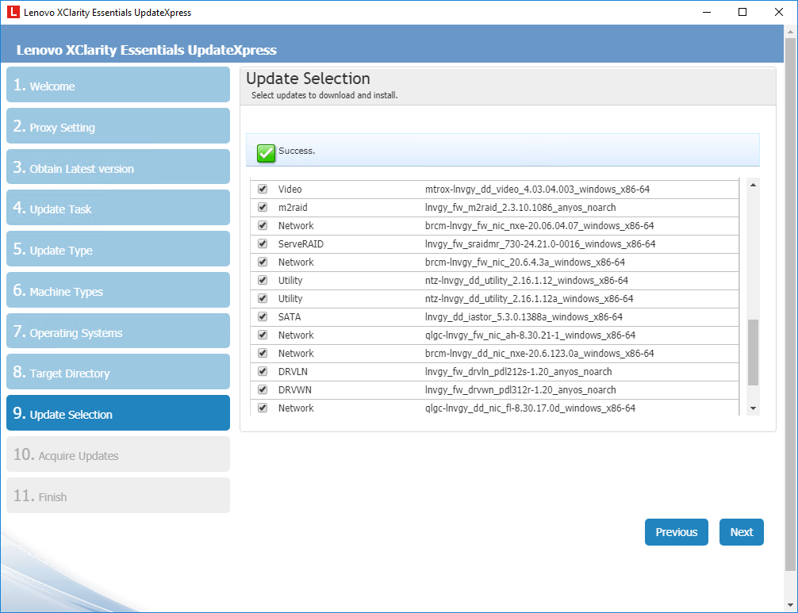Click the update list scroll-down arrow
Image resolution: width=798 pixels, height=613 pixels.
(754, 408)
